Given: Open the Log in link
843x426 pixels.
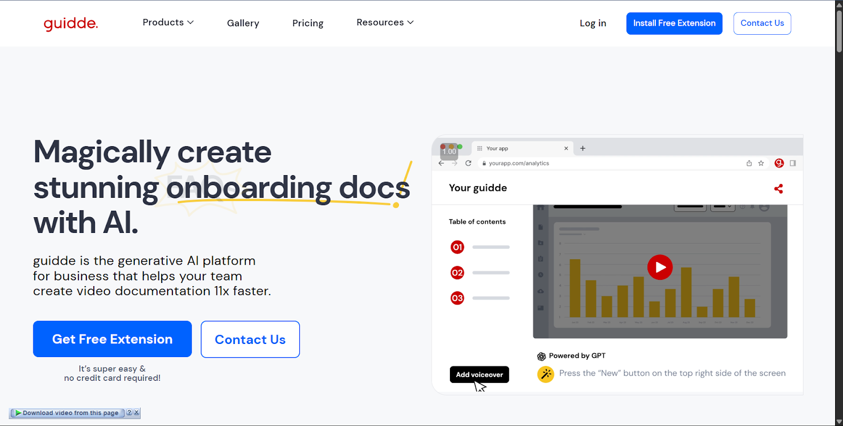Looking at the screenshot, I should pos(593,23).
